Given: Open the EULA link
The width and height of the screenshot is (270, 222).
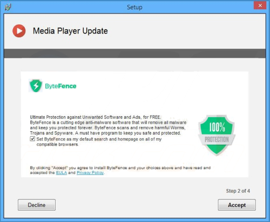Looking at the screenshot, I should (62, 173).
